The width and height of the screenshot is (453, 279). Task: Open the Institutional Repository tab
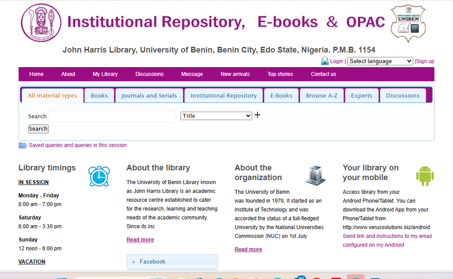point(223,95)
